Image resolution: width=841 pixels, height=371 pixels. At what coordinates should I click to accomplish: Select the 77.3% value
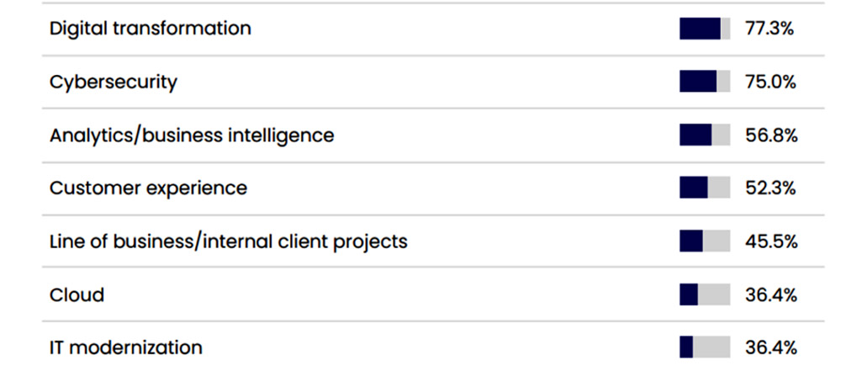[770, 29]
